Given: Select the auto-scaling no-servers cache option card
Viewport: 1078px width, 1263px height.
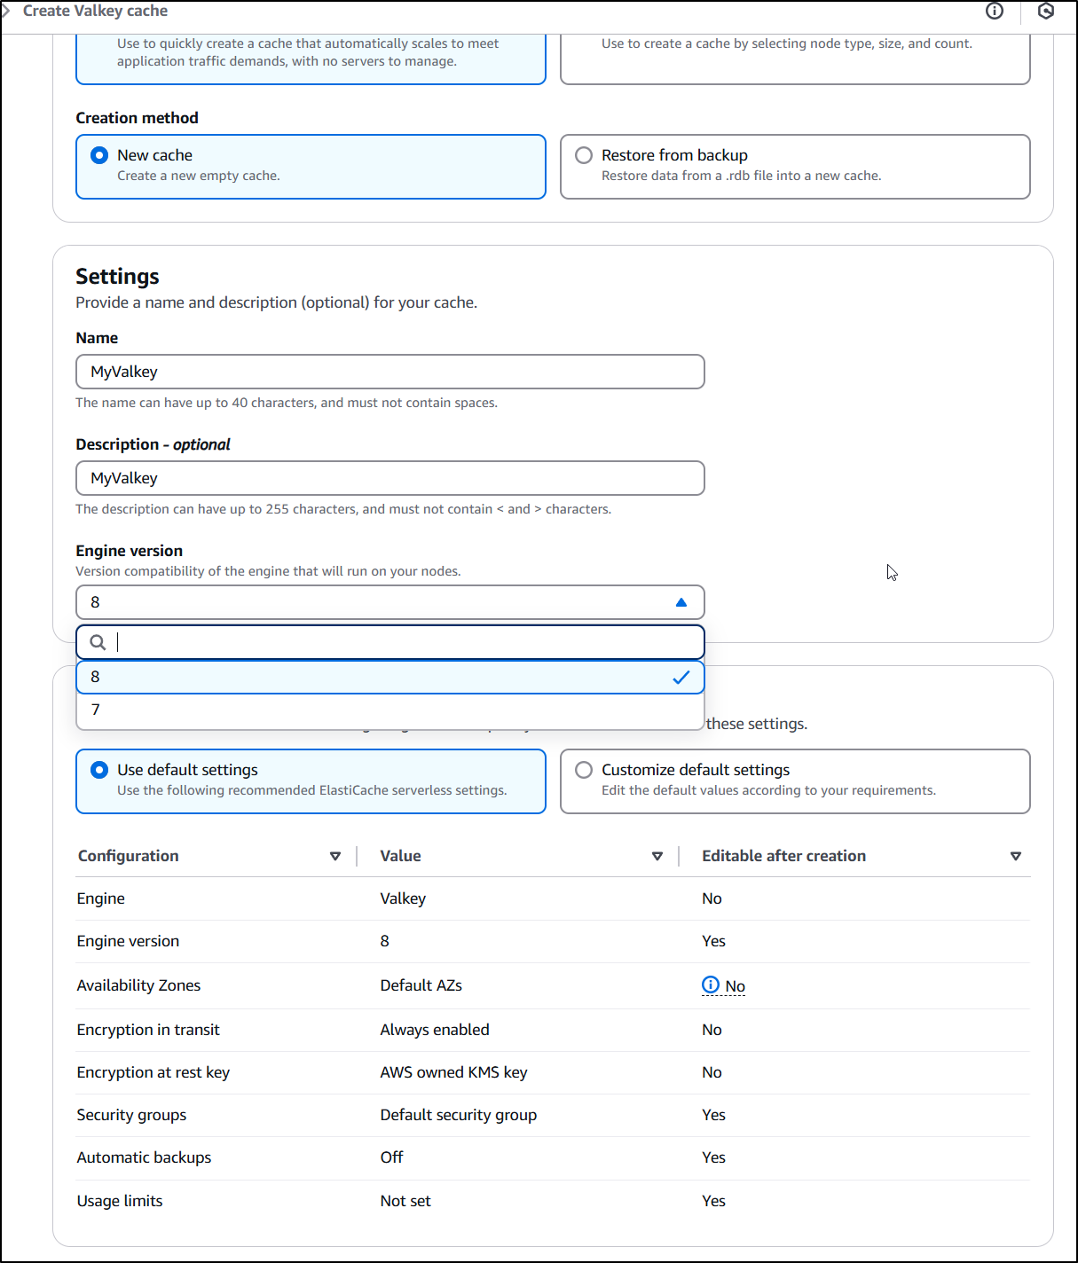Looking at the screenshot, I should point(311,59).
